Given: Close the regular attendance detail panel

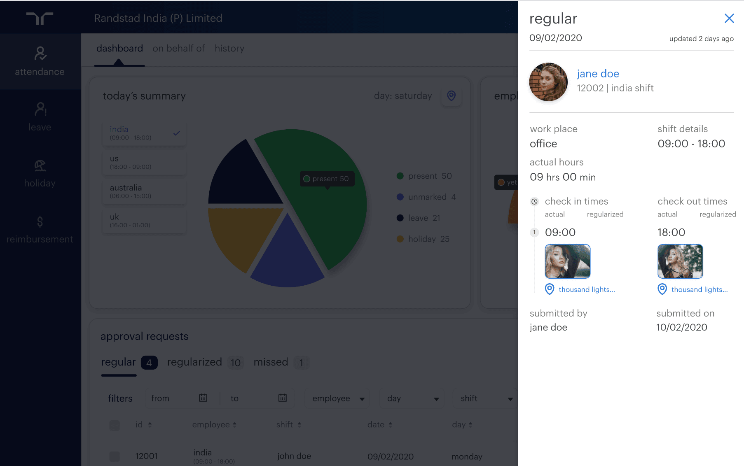Looking at the screenshot, I should click(x=729, y=18).
